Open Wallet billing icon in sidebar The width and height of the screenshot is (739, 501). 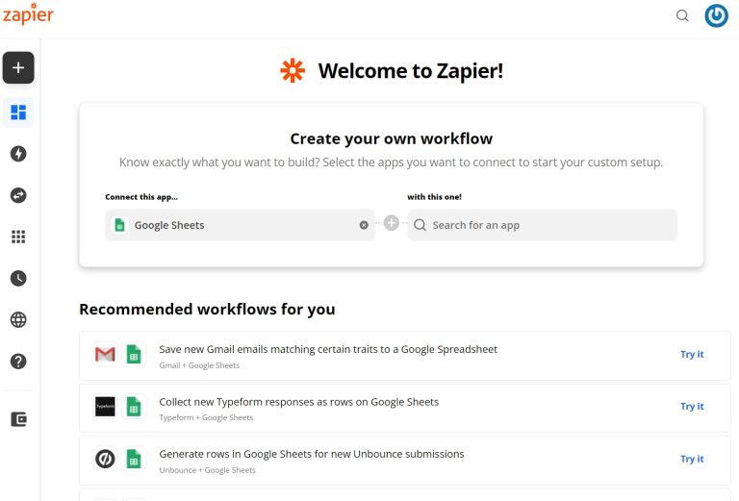[18, 419]
